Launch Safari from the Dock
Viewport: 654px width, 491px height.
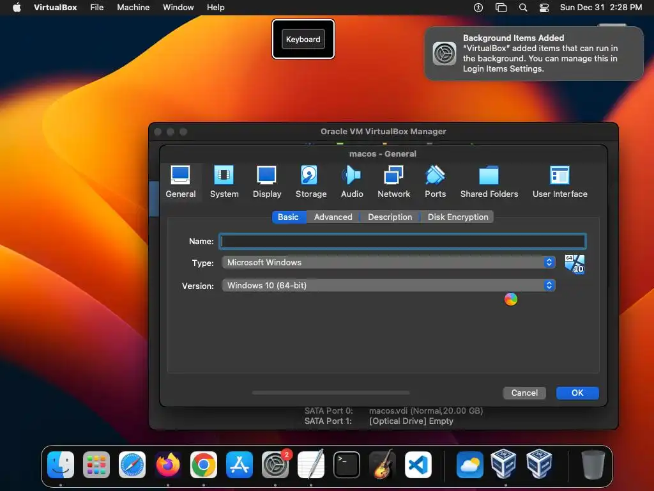(x=132, y=465)
